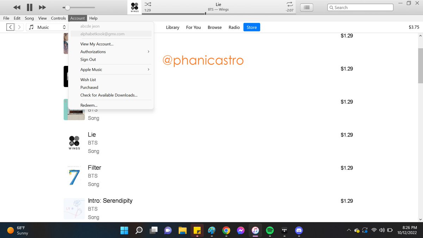Select the Store tab
The image size is (423, 238).
click(x=252, y=27)
